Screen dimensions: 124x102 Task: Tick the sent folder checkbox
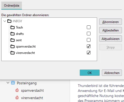[x=89, y=40]
